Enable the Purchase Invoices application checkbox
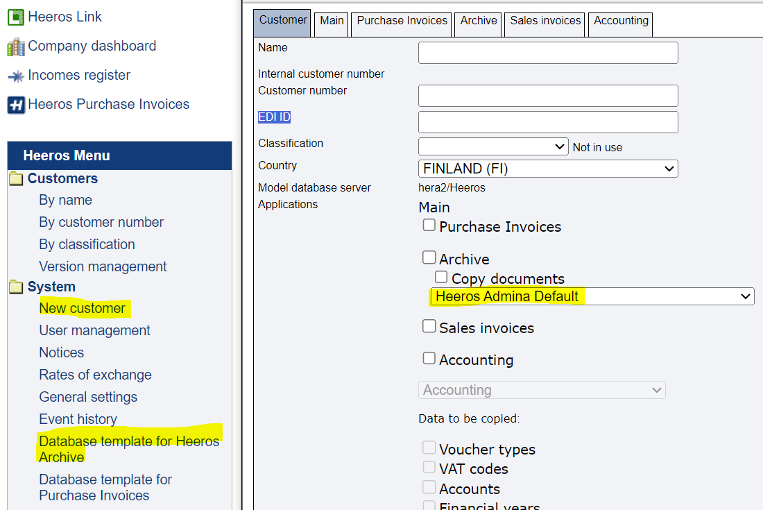This screenshot has height=510, width=763. coord(429,225)
